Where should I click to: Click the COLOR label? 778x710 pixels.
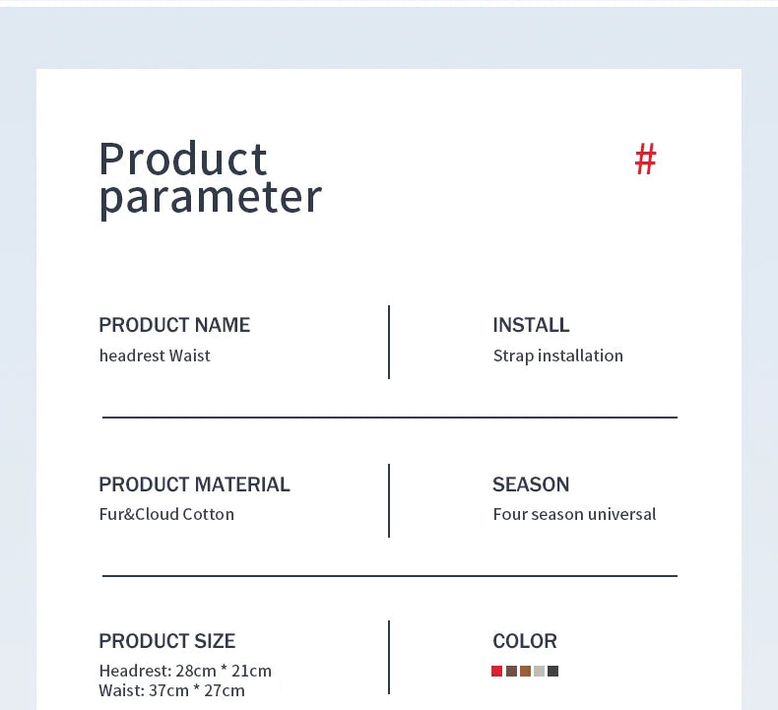(525, 641)
